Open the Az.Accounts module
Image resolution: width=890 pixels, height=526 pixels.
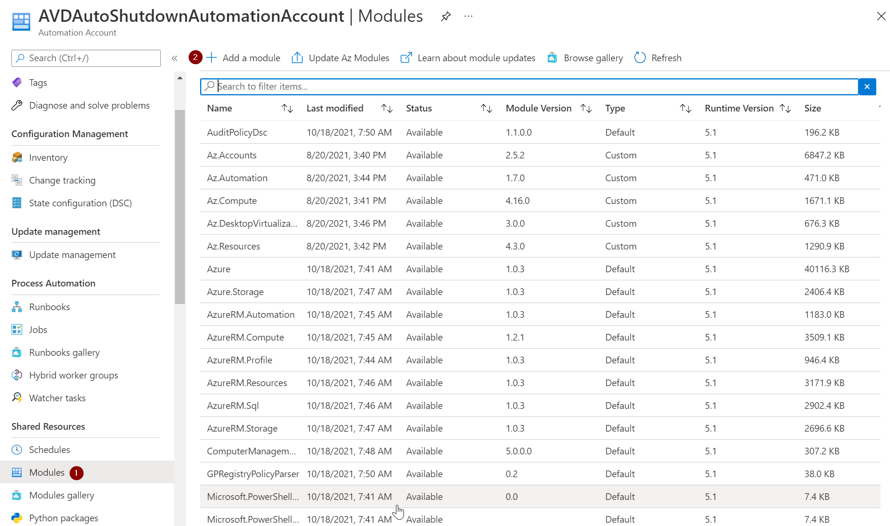coord(231,155)
